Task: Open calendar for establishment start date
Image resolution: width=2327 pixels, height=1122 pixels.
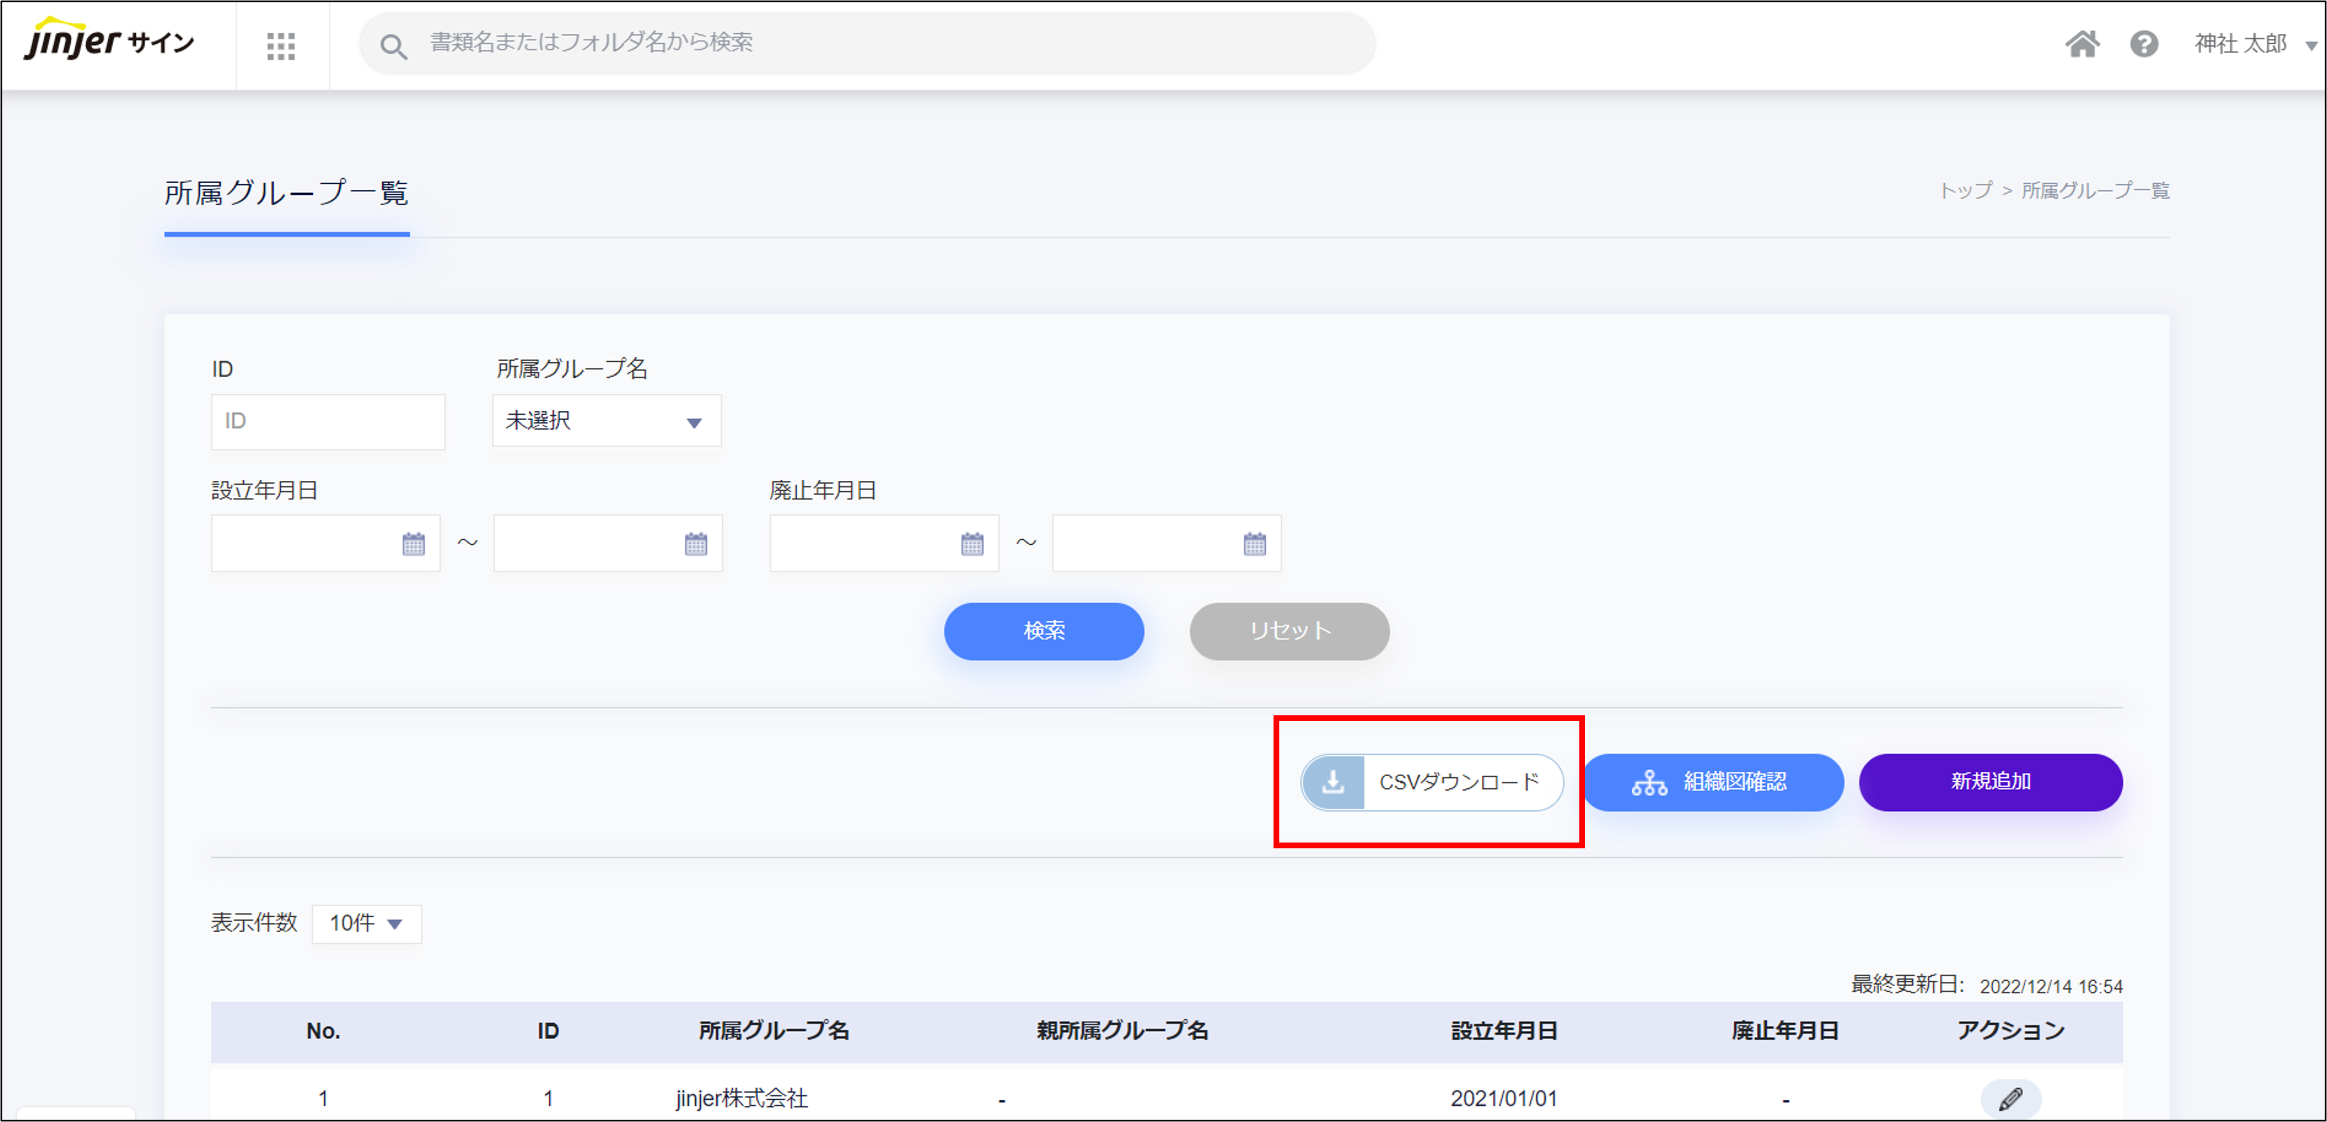Action: point(413,544)
